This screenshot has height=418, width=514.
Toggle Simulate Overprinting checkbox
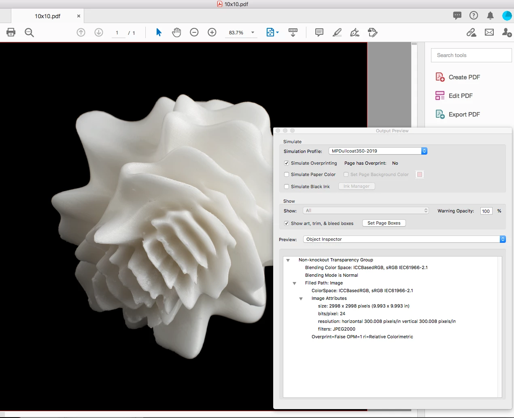287,163
